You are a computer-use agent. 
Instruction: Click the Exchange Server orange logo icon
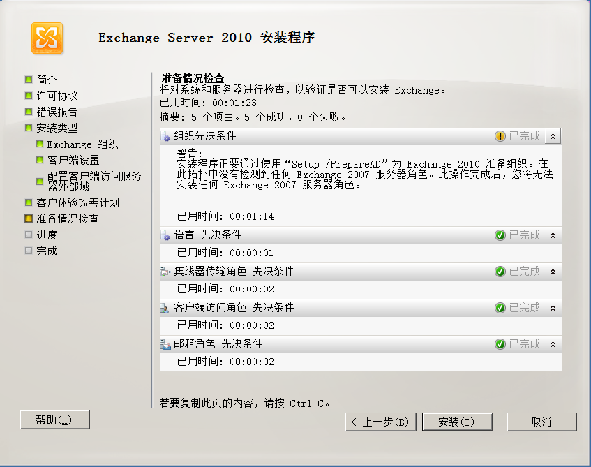47,38
